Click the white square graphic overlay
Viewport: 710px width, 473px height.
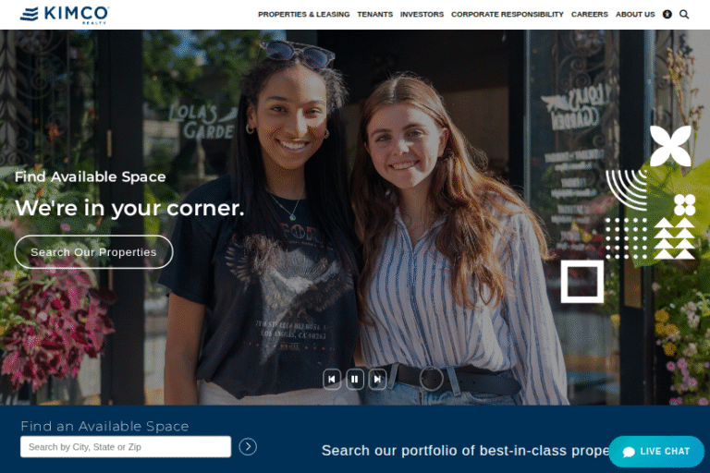click(x=582, y=281)
